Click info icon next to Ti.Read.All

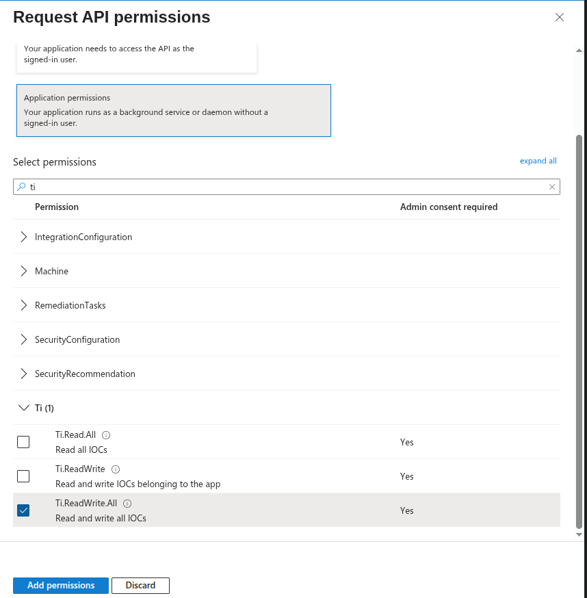point(107,435)
